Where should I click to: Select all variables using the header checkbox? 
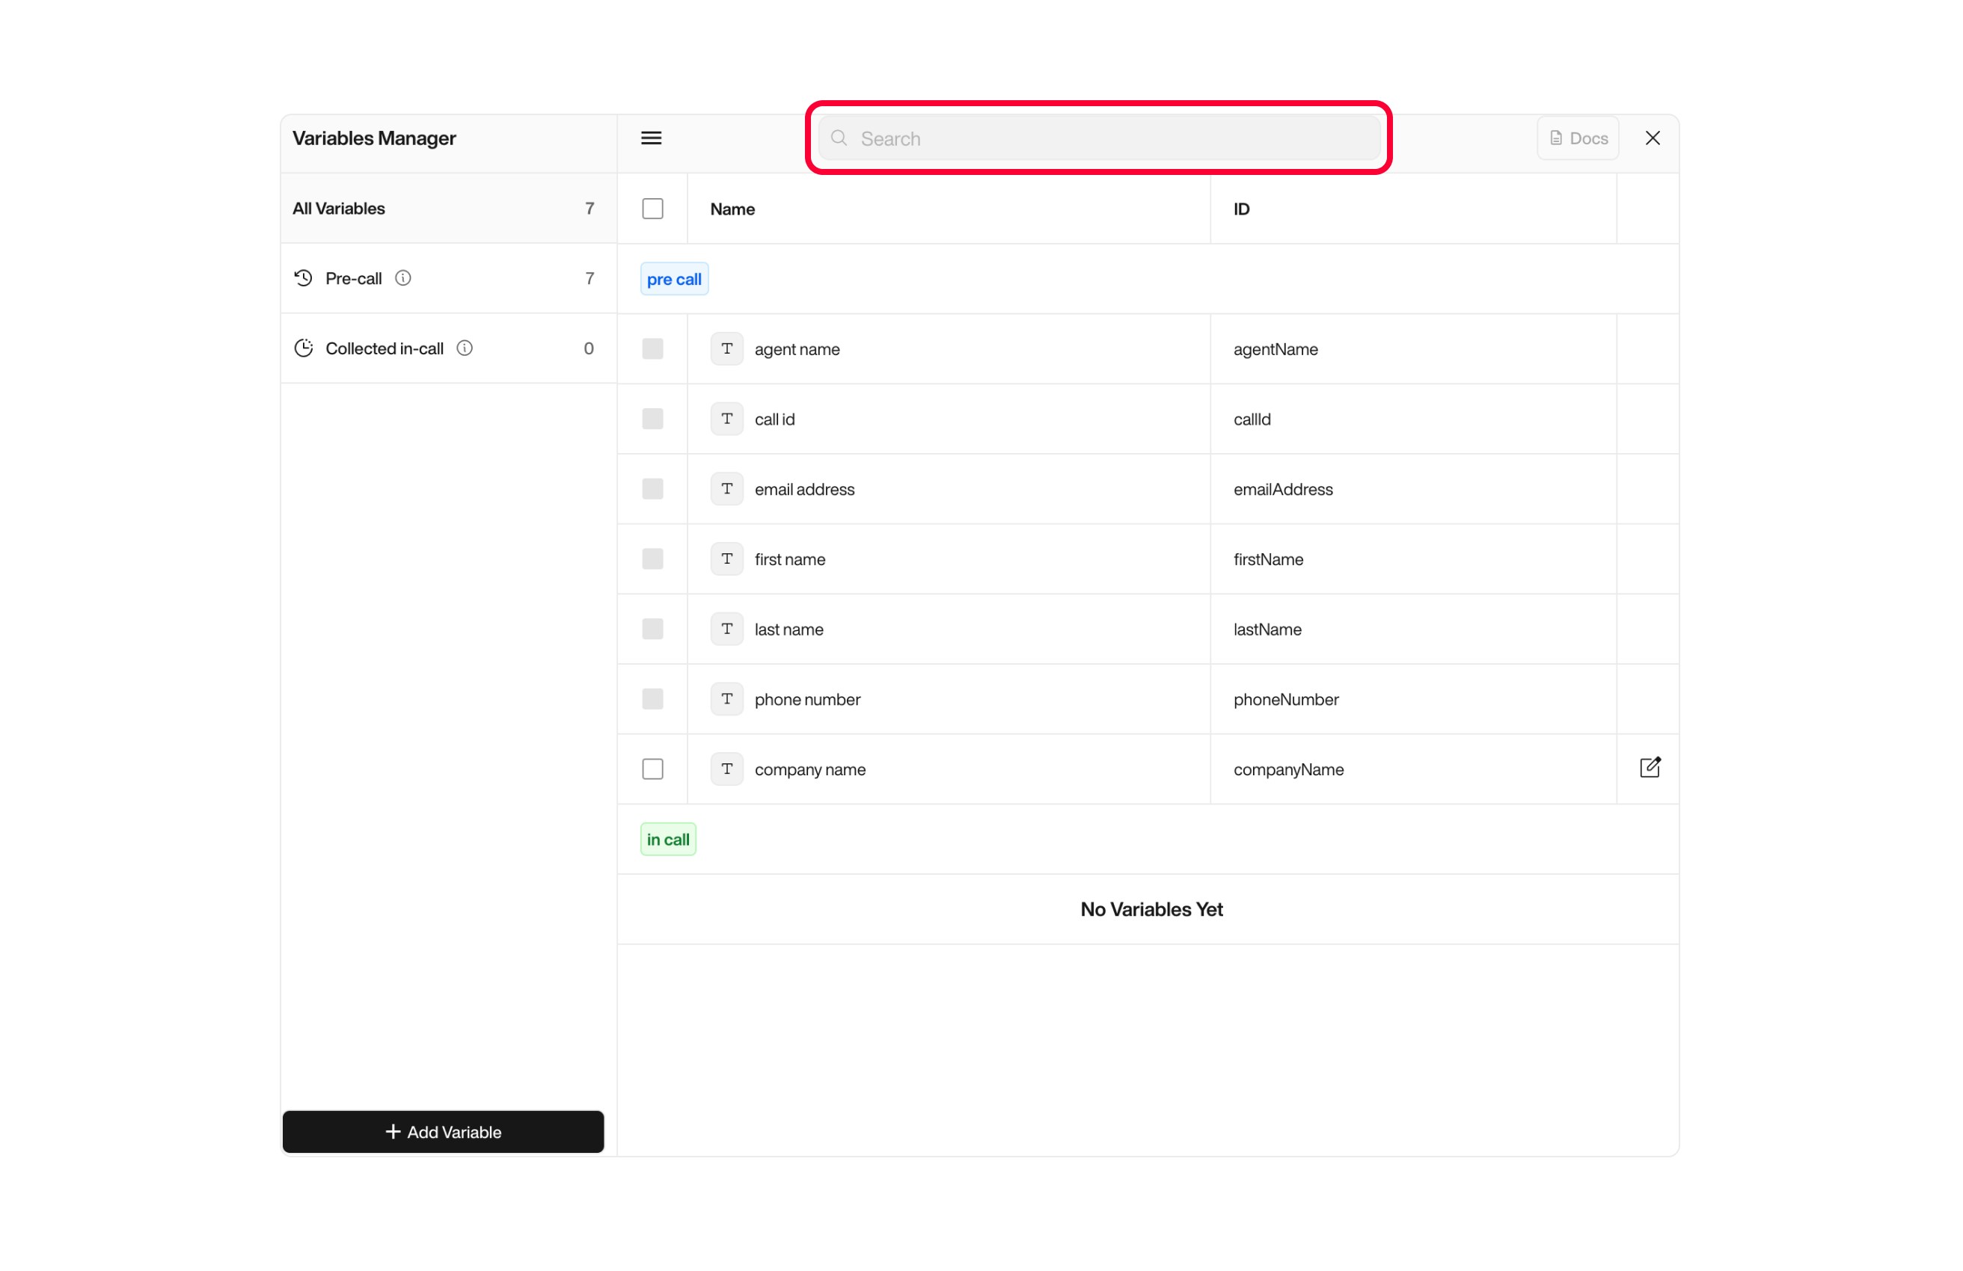click(x=652, y=209)
